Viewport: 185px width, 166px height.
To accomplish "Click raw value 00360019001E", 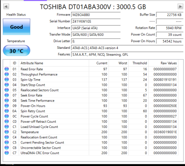I will (x=165, y=132).
